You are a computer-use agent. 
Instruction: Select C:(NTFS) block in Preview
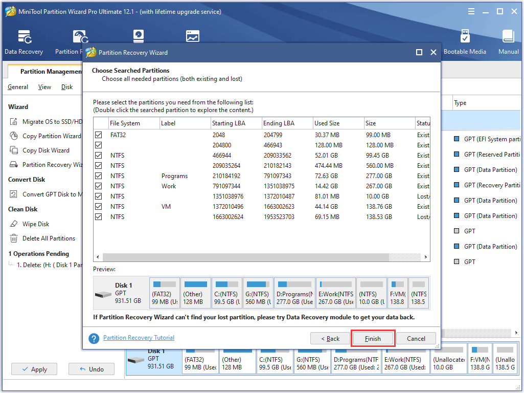click(x=227, y=293)
